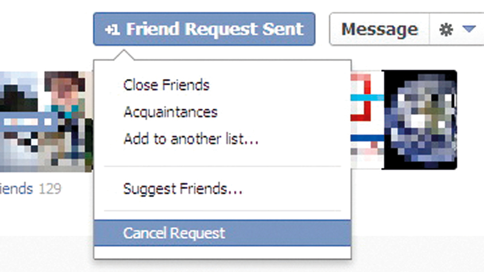Click the +1 add-friend icon

111,29
